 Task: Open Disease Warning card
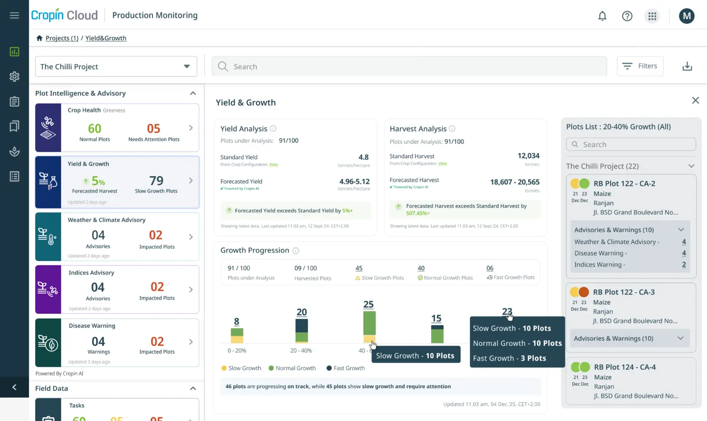117,342
